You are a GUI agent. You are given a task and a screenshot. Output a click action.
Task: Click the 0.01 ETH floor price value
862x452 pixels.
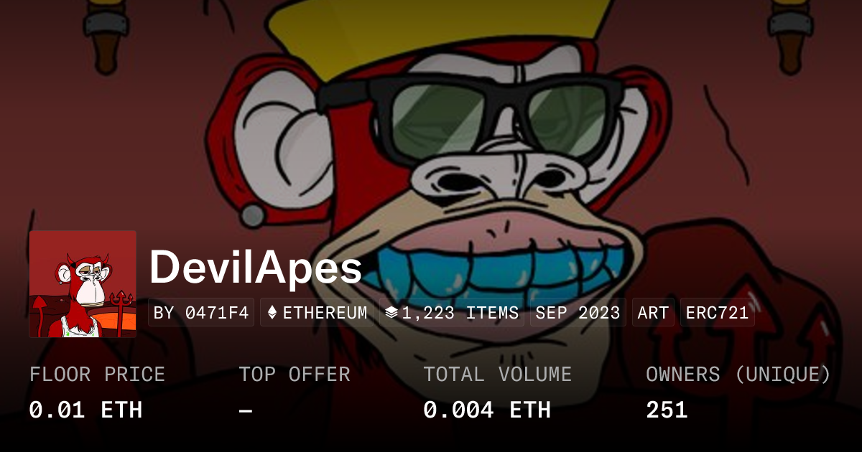tap(85, 410)
